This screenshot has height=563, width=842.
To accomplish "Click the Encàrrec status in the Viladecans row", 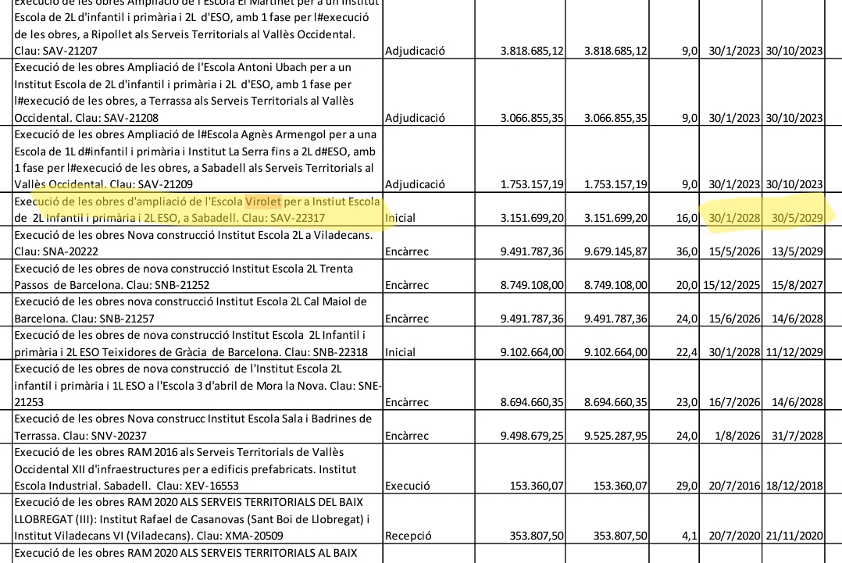I will 406,251.
